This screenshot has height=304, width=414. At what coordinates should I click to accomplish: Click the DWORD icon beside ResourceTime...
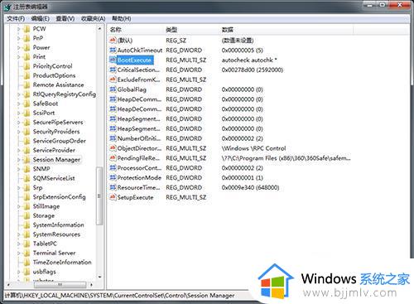[x=113, y=187]
